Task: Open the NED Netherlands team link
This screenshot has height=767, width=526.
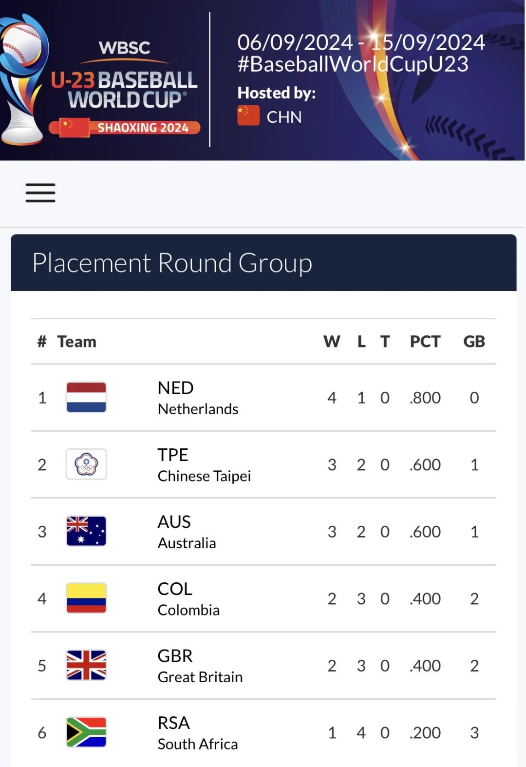Action: coord(198,398)
